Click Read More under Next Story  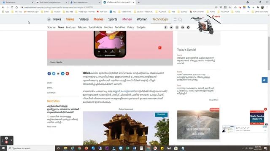click(51, 127)
